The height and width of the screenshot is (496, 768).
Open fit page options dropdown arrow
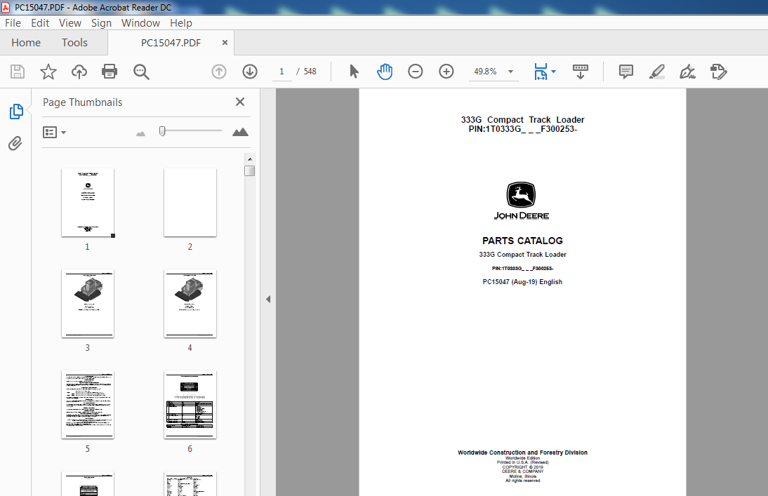[553, 72]
